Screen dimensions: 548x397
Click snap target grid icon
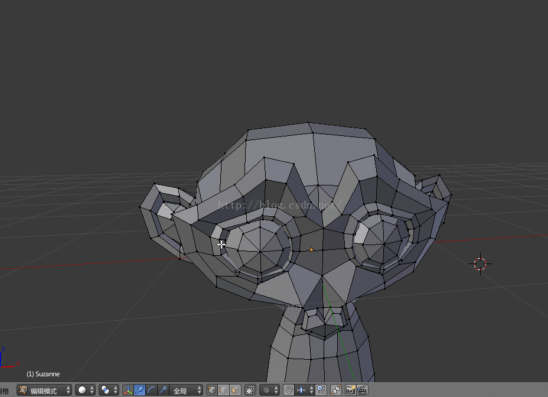(x=321, y=390)
